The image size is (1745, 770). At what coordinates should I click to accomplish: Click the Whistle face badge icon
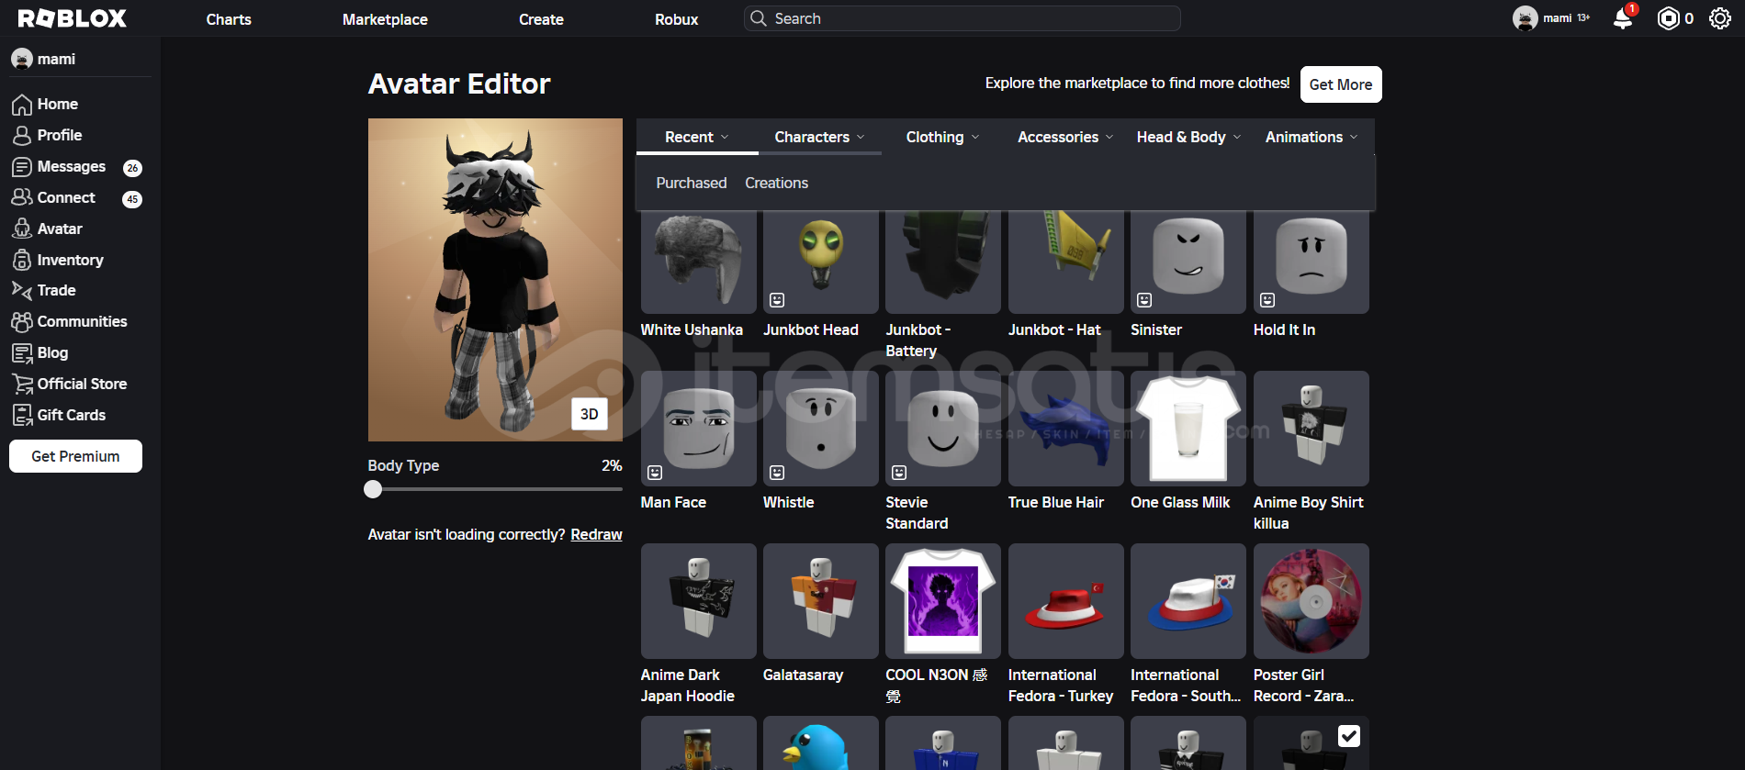point(777,473)
